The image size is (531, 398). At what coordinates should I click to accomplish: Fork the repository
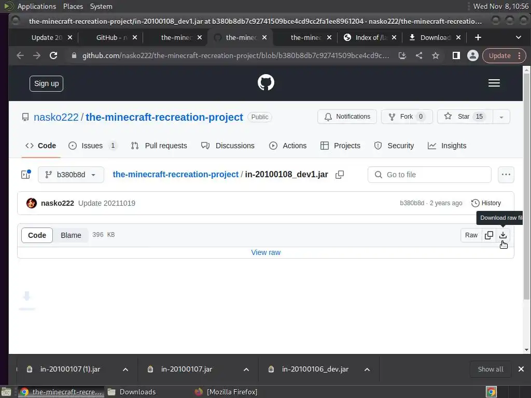(407, 117)
